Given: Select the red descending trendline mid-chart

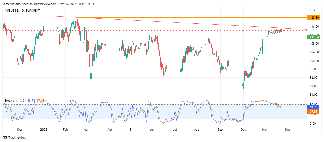Looking at the screenshot, I should (177, 23).
